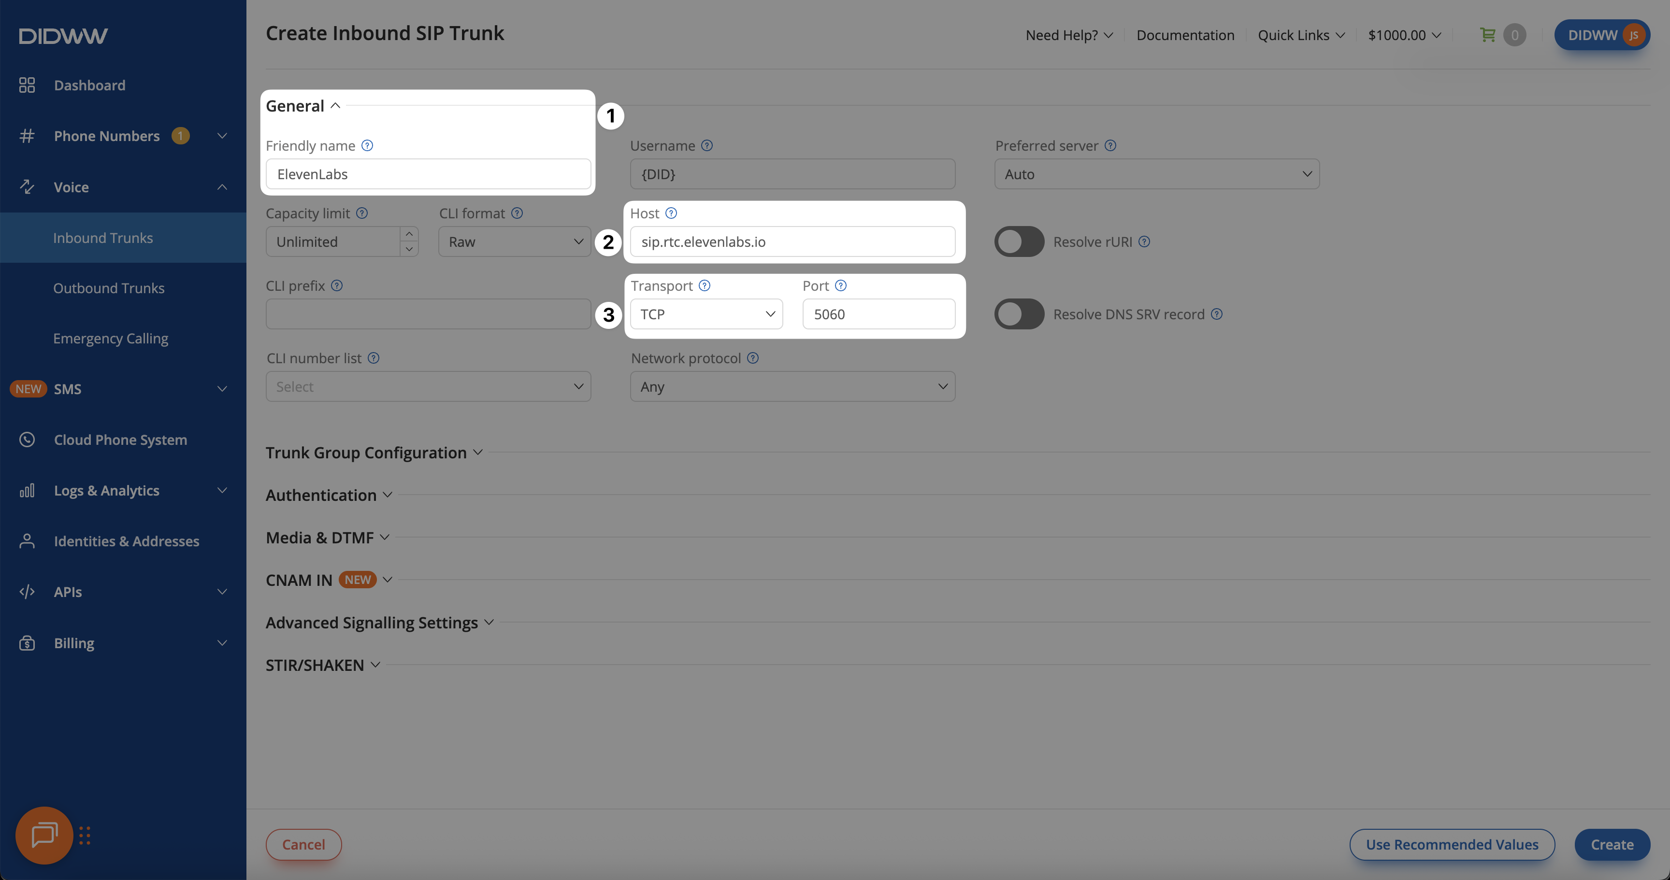
Task: Click the Create button
Action: click(1612, 844)
